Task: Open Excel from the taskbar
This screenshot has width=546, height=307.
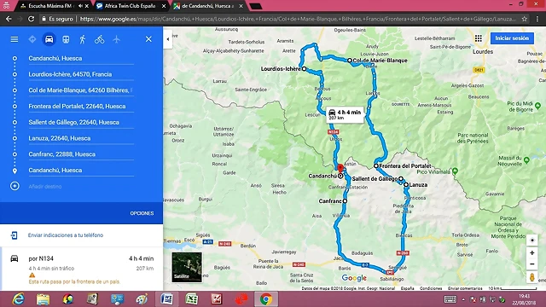Action: (191, 299)
